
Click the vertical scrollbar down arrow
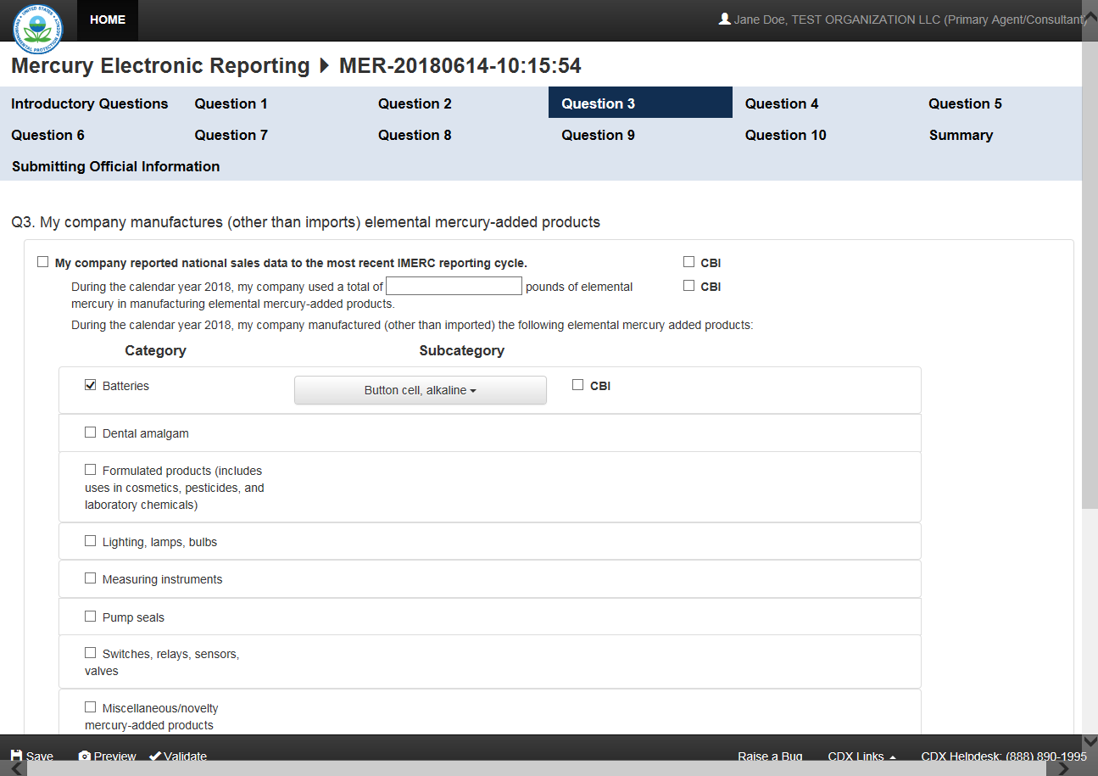(1090, 742)
